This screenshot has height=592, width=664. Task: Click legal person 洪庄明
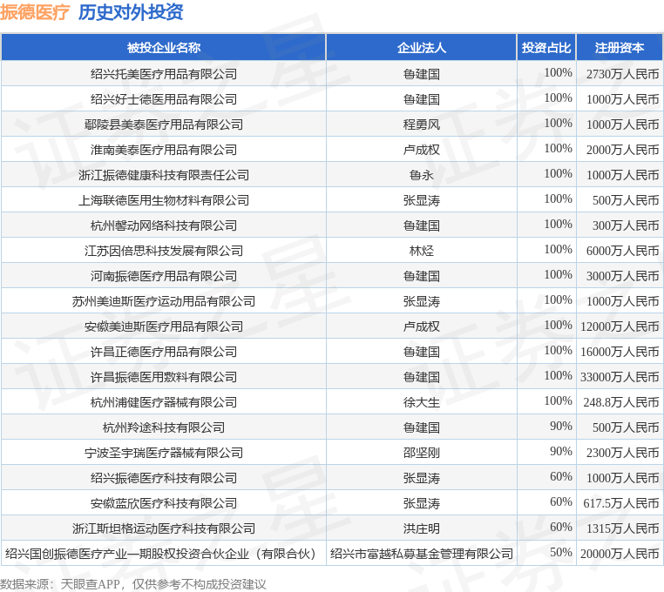click(422, 528)
